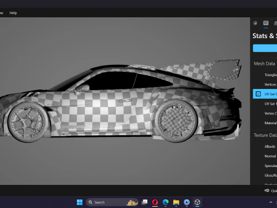The width and height of the screenshot is (277, 208).
Task: Select Triangles under Mesh Data
Action: point(271,75)
